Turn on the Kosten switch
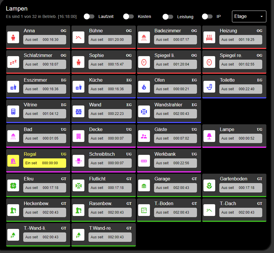Screen dimensions: 274x253 tap(128, 16)
